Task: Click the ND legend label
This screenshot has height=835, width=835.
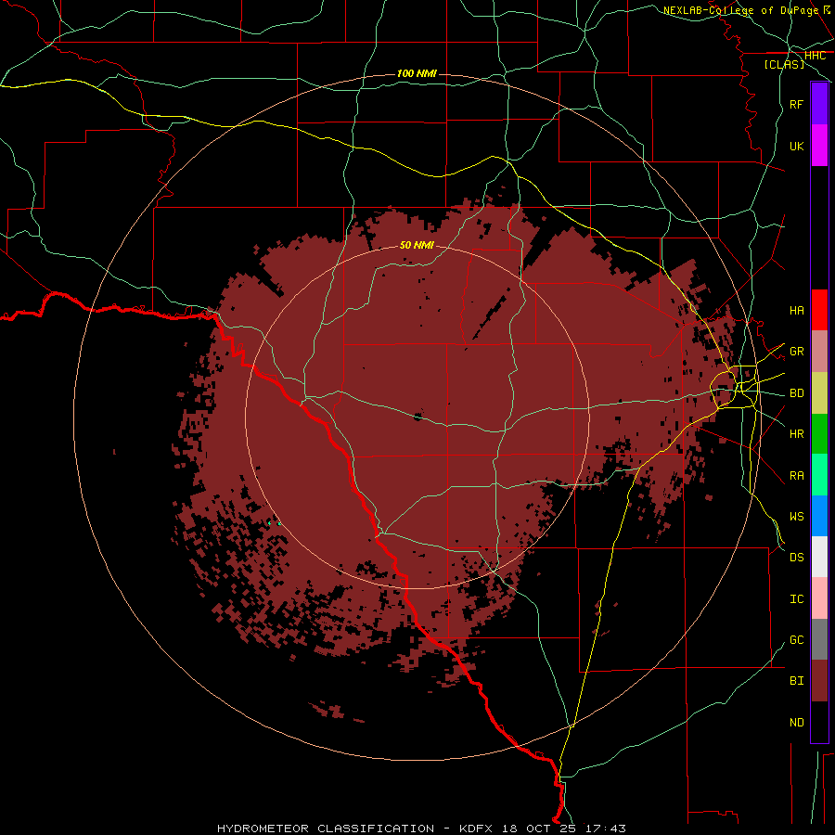Action: [x=796, y=723]
